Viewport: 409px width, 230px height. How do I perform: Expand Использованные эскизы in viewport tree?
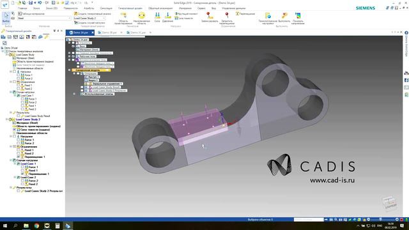coord(74,94)
